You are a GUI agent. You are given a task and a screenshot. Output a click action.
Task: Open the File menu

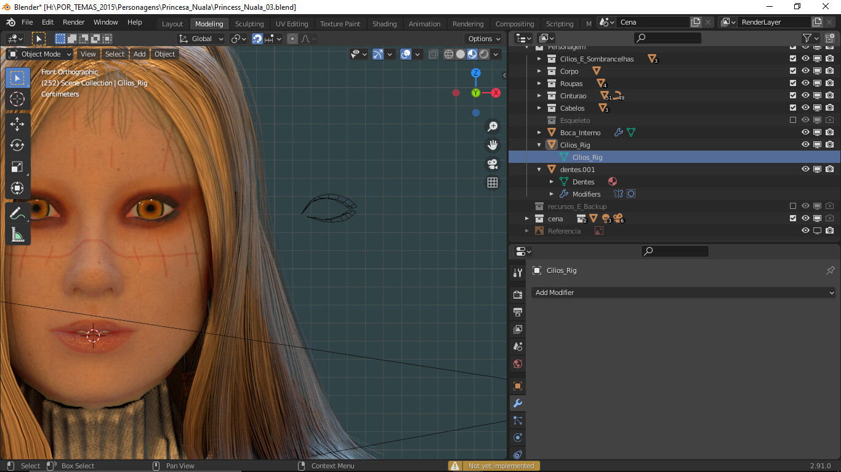pos(27,22)
